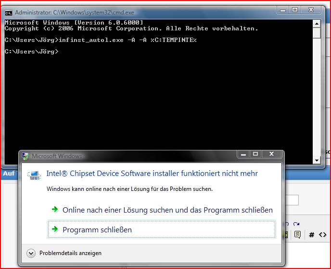
Task: Click the 'Administrator: C:\Windows\system32\cmd.exe' title text
Action: pyautogui.click(x=75, y=13)
